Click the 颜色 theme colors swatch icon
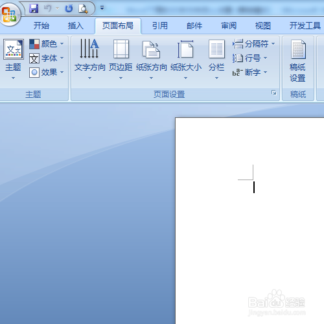 [34, 44]
